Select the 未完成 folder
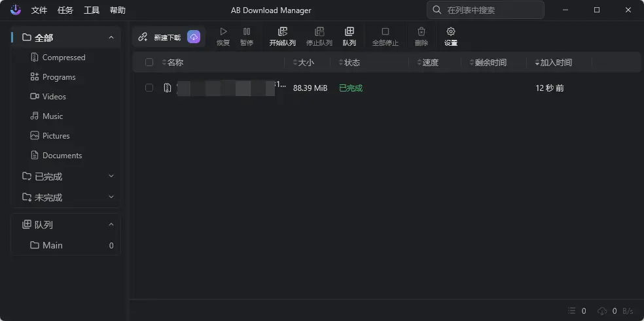Viewport: 644px width, 321px height. click(65, 197)
